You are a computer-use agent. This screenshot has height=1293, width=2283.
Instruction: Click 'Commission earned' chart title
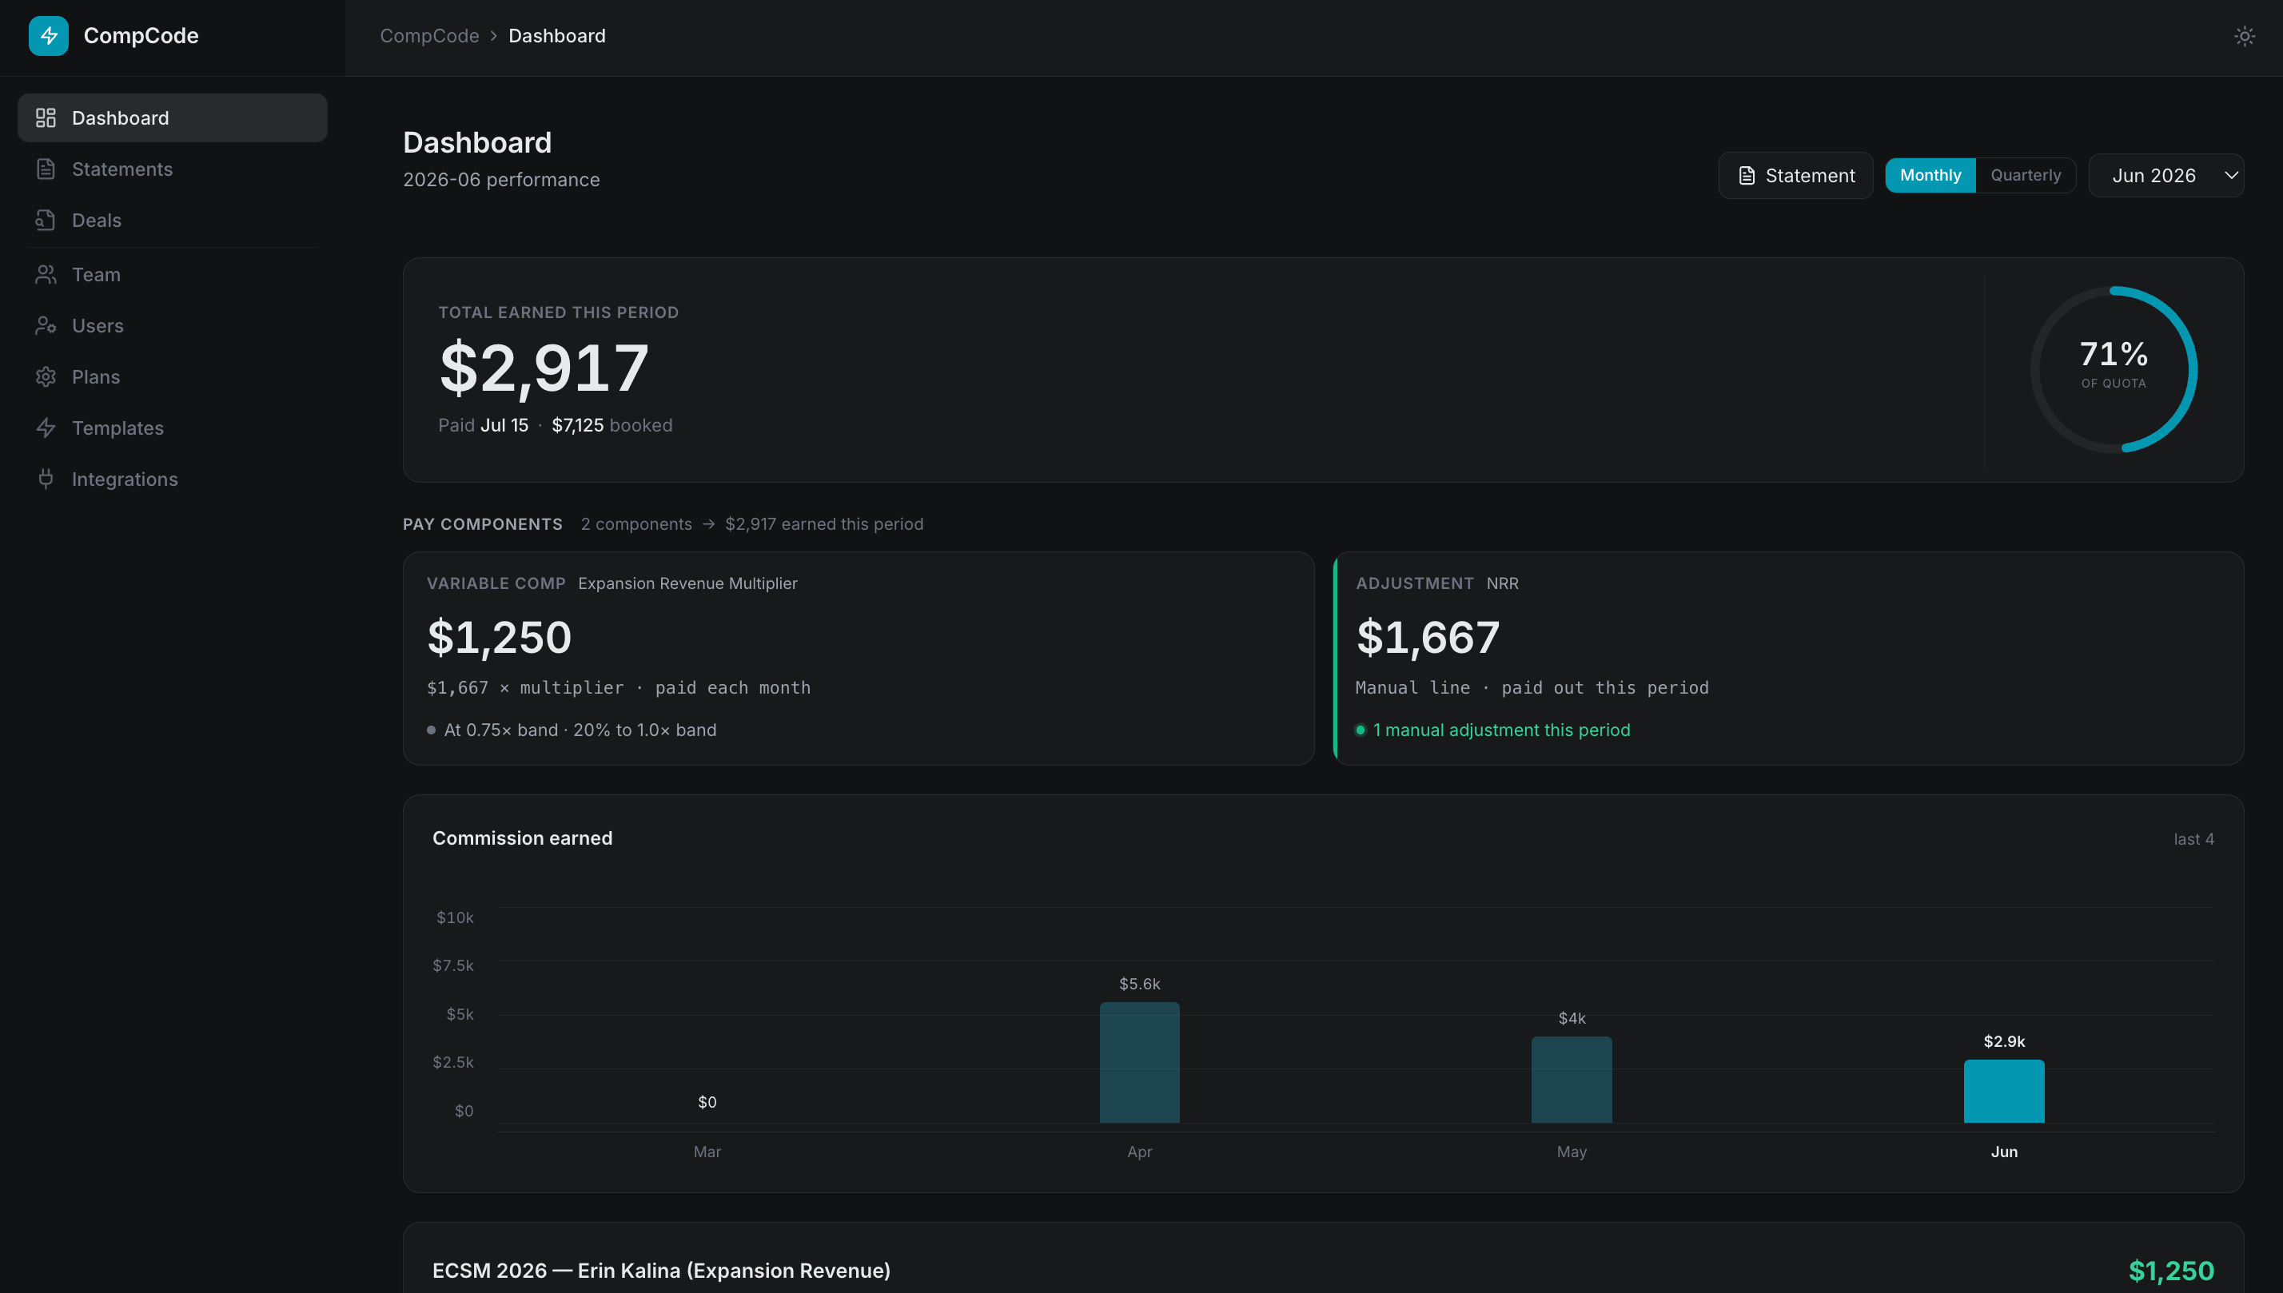click(522, 838)
